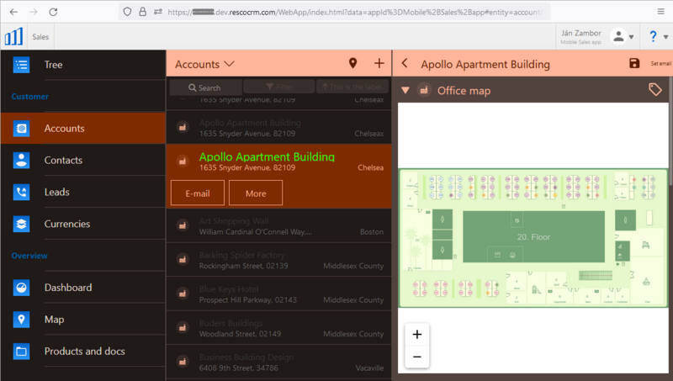Select the Barking Spider Factory account

tap(278, 260)
